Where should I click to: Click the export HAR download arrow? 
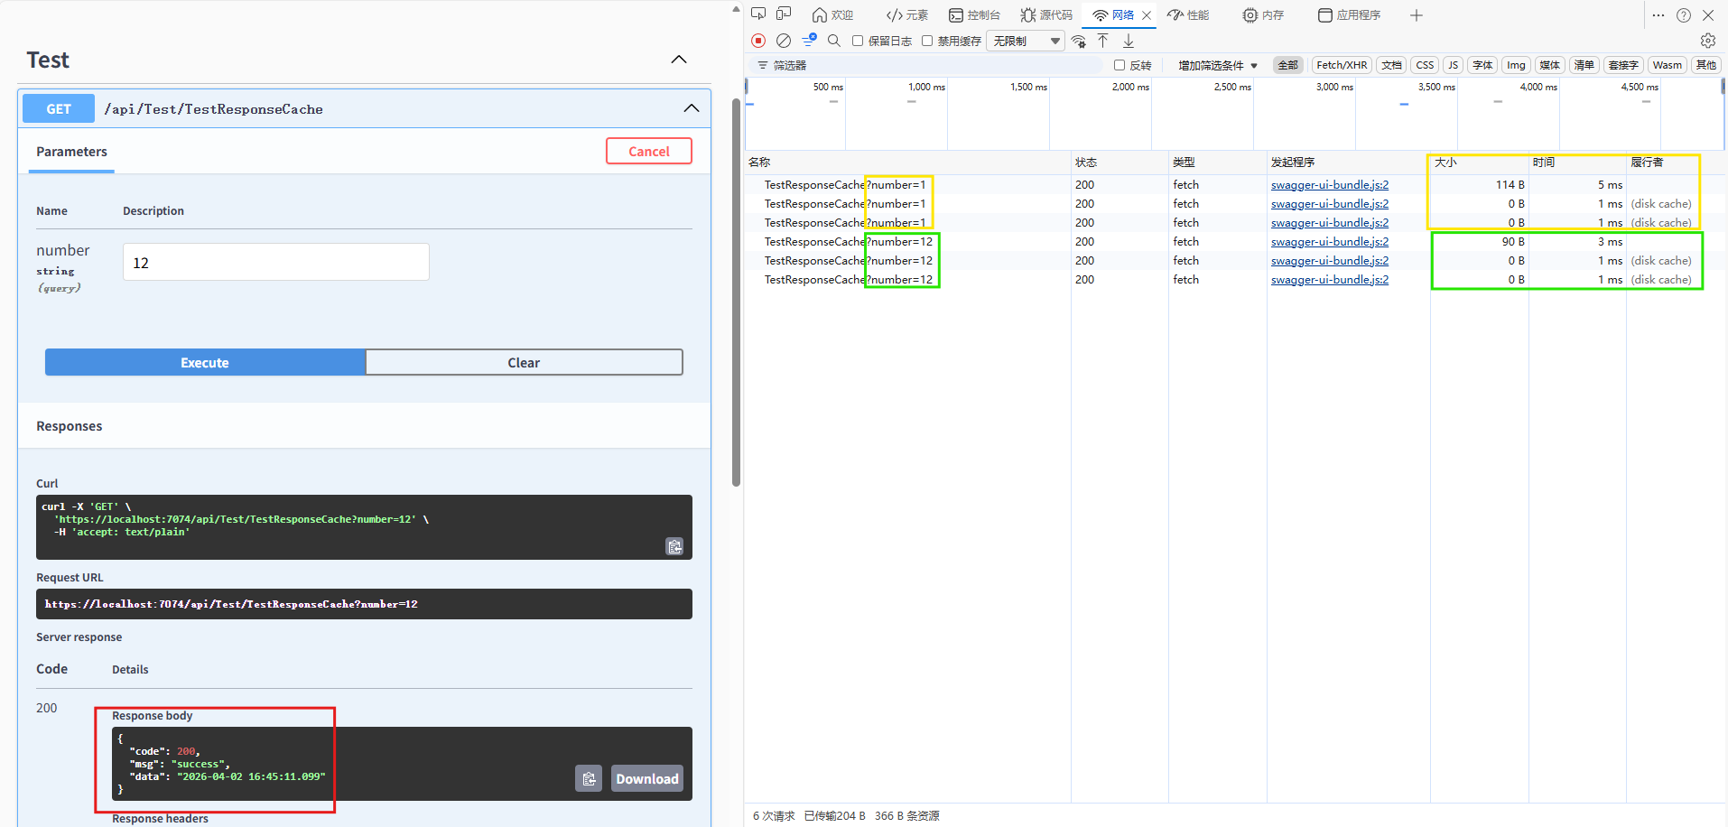click(1129, 41)
